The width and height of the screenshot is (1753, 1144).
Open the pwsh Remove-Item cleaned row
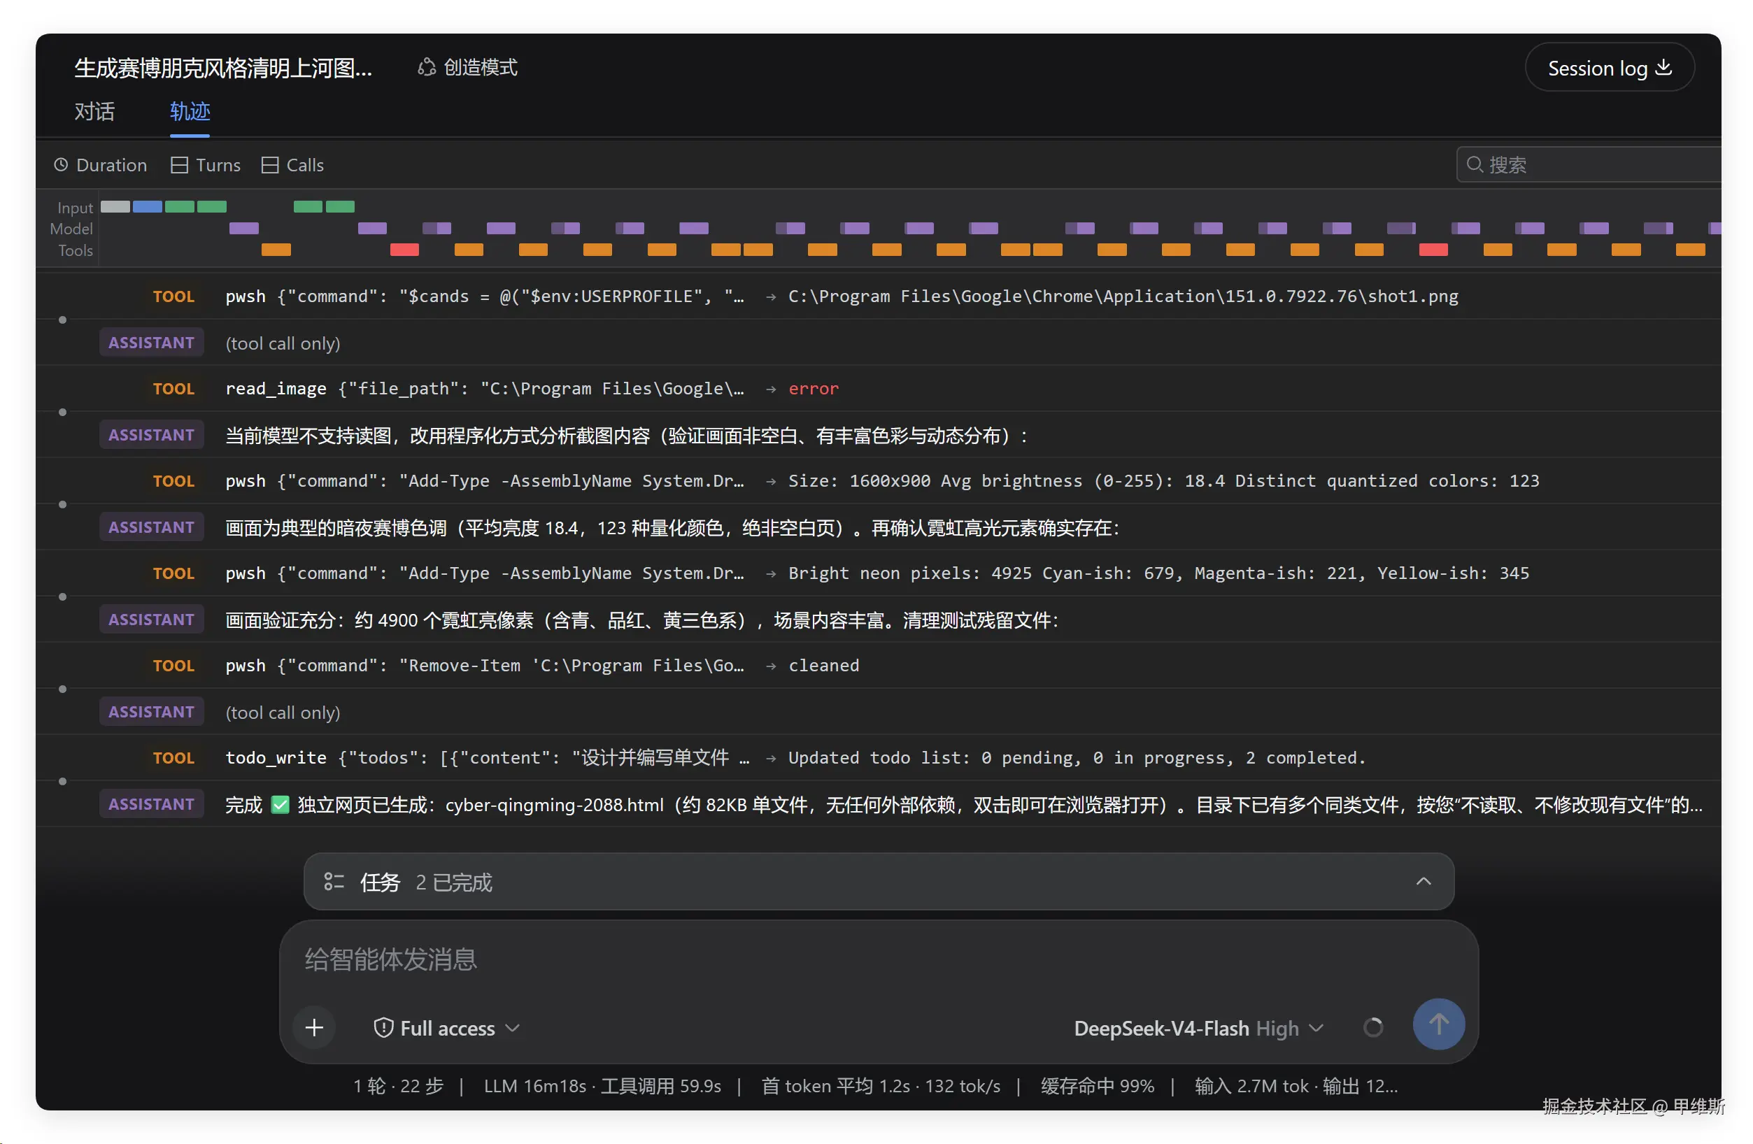point(878,666)
